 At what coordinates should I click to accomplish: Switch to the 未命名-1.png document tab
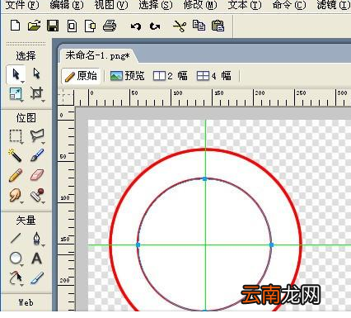click(x=97, y=55)
